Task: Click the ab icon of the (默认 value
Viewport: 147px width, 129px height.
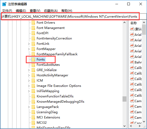Action: (x=132, y=29)
